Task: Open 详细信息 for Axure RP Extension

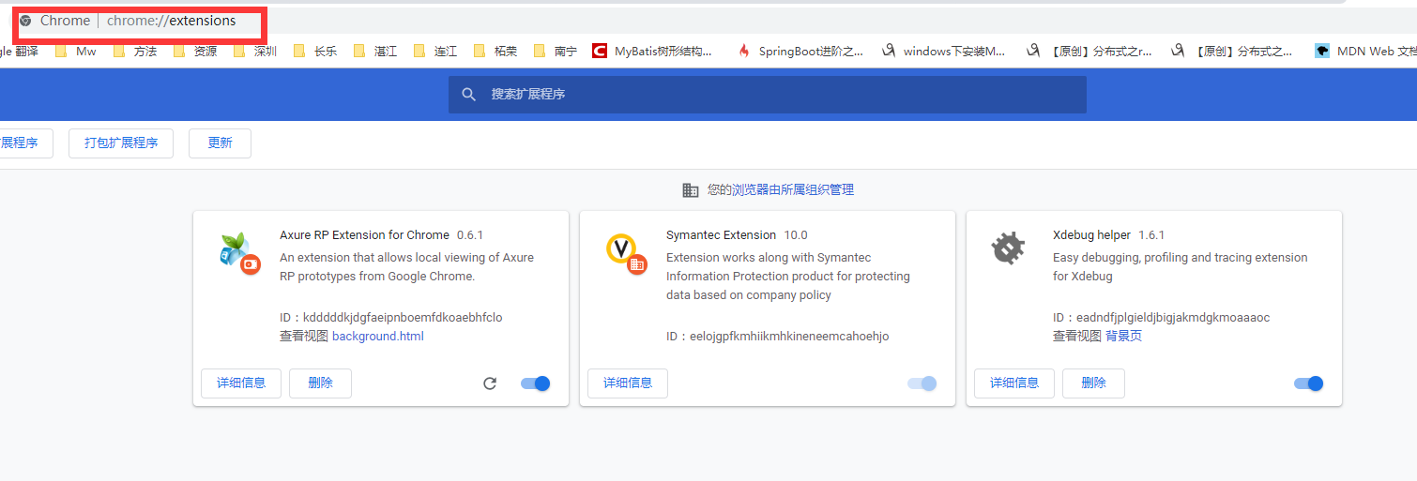Action: pyautogui.click(x=241, y=383)
